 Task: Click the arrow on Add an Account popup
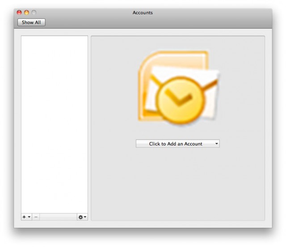click(x=216, y=144)
